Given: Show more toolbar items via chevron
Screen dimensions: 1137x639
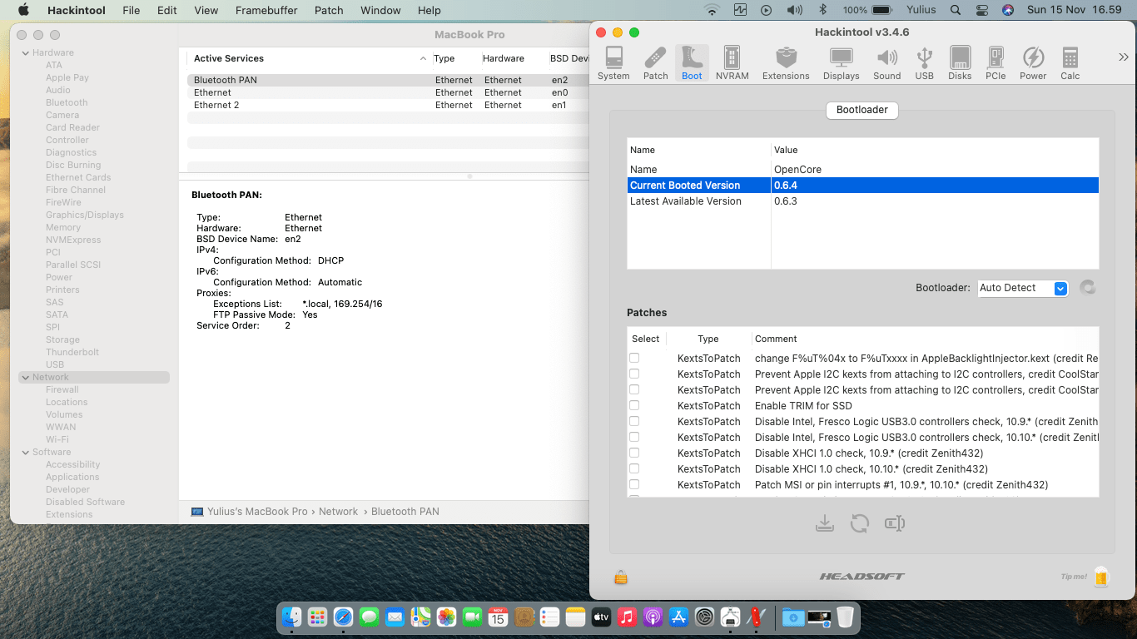Looking at the screenshot, I should click(1123, 57).
